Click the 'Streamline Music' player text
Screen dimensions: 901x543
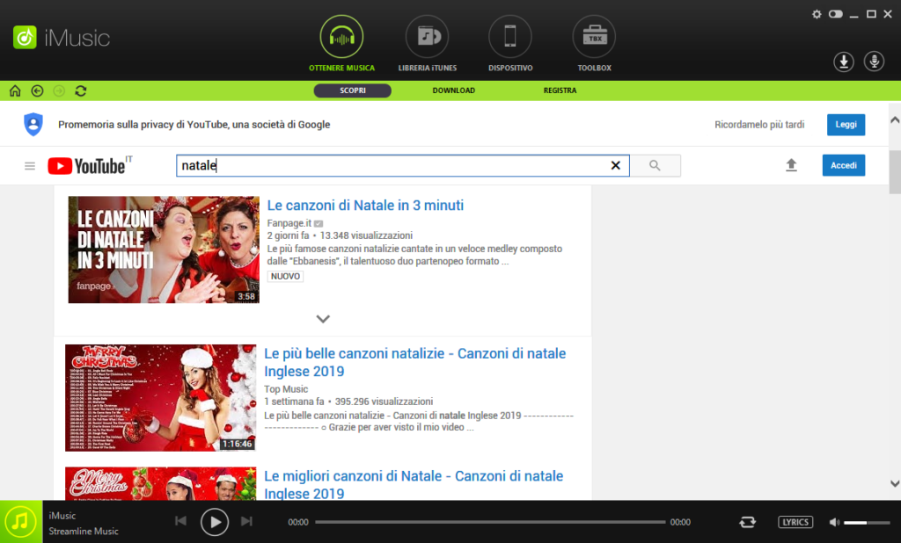[x=84, y=532]
